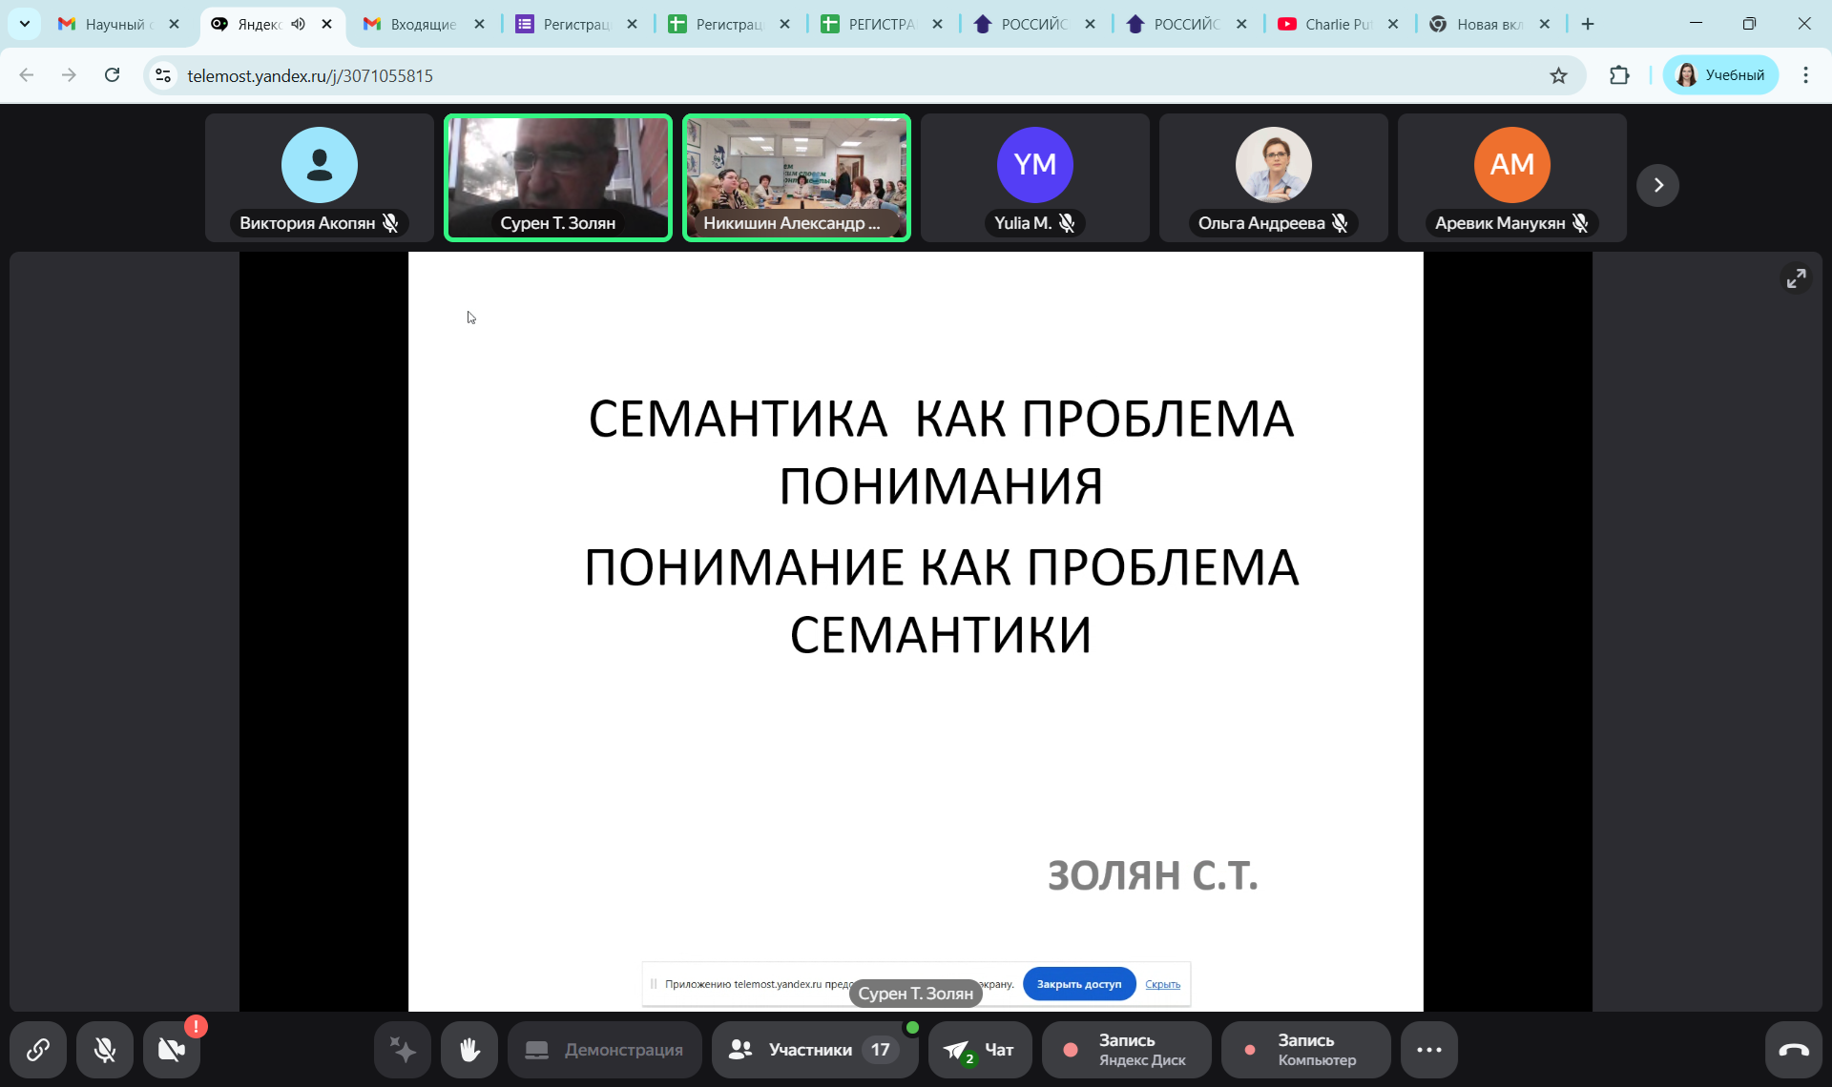Select Ольга Андреева participant thumbnail
Screen dimensions: 1832x1087
point(1273,177)
